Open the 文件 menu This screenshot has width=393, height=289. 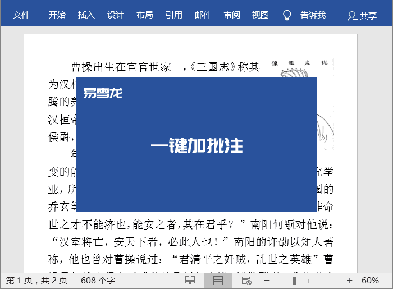(21, 15)
